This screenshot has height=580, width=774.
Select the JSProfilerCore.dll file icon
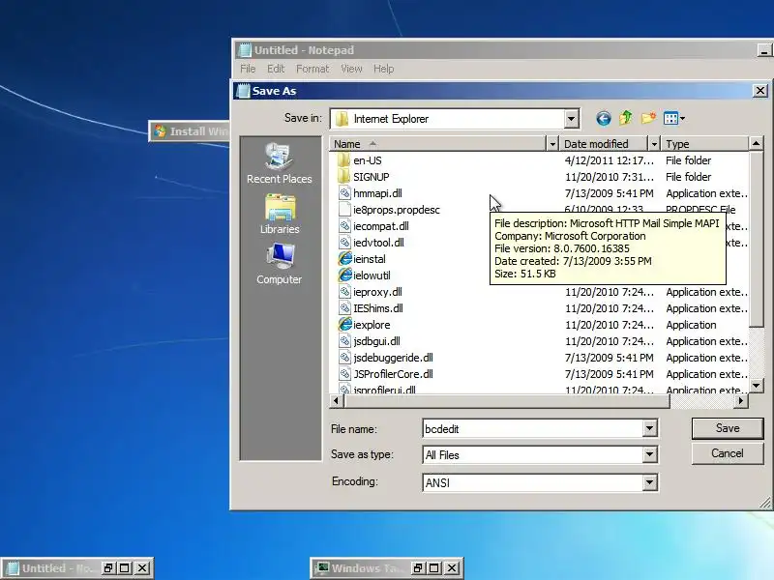tap(344, 374)
